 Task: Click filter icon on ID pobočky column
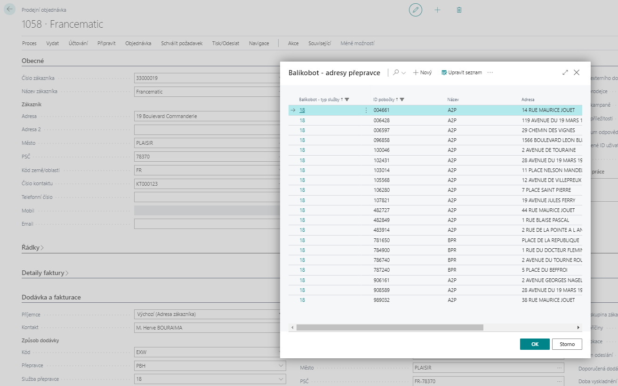[x=402, y=100]
